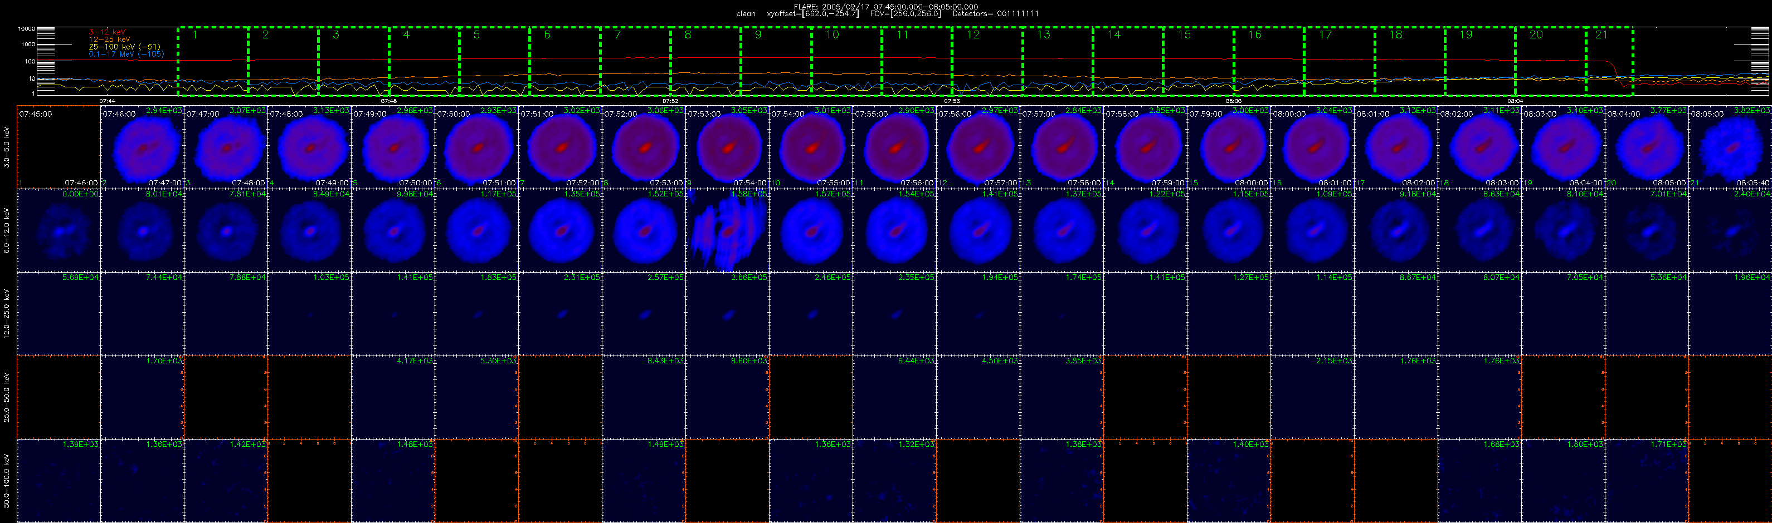This screenshot has width=1772, height=523.
Task: Click the 12-25 keV legend entry
Action: [x=109, y=39]
